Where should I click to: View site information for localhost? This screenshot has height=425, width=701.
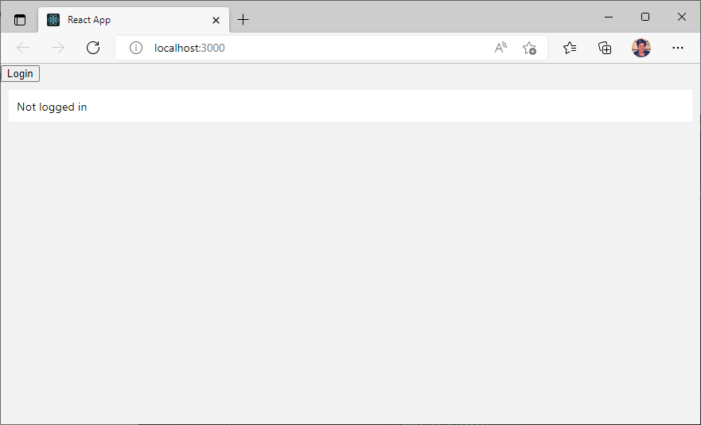[x=136, y=48]
